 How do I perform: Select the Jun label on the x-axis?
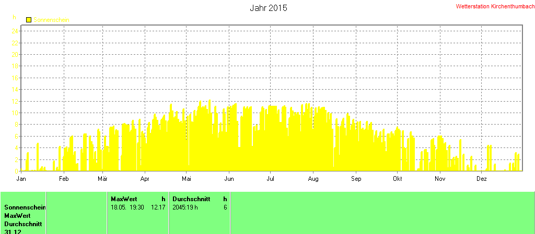coord(228,179)
